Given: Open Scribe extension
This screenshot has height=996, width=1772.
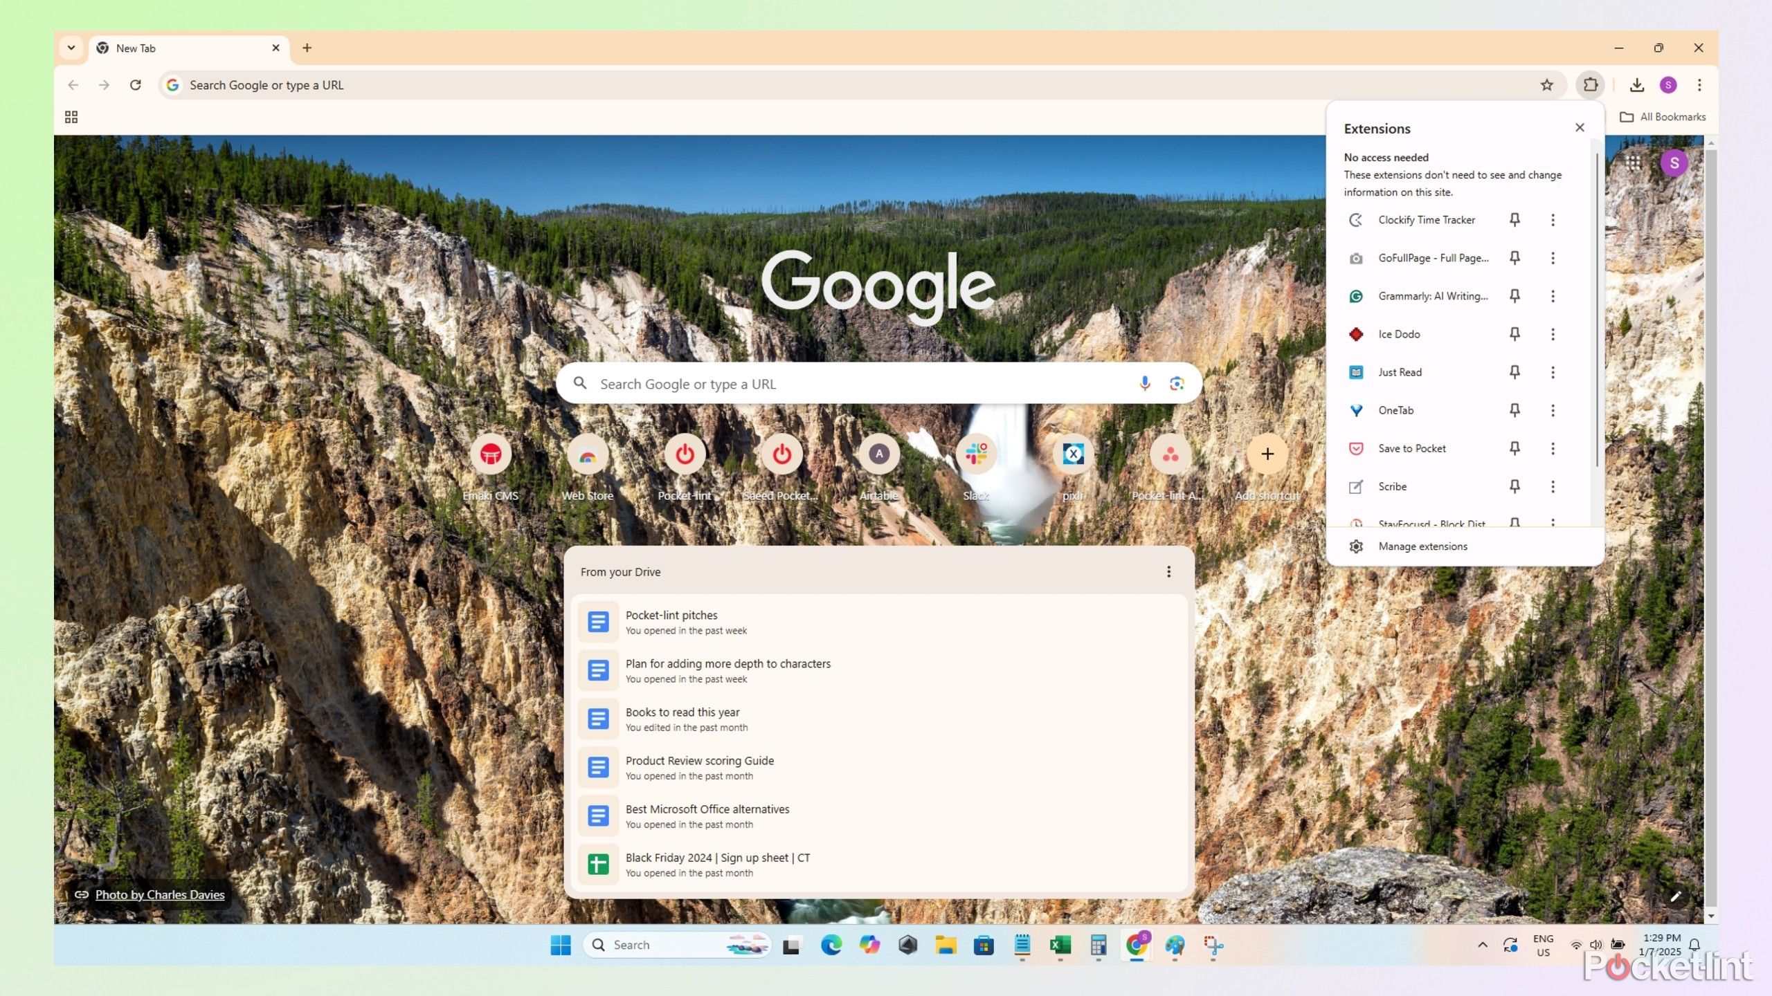Looking at the screenshot, I should coord(1392,486).
